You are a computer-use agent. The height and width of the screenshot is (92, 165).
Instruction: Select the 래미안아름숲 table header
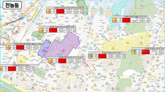tap(131, 17)
